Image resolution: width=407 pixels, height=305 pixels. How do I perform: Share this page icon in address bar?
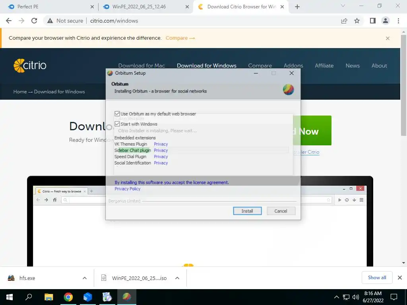tap(344, 21)
